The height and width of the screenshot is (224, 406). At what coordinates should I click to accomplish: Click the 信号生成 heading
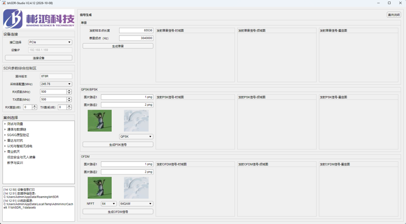tap(86, 15)
